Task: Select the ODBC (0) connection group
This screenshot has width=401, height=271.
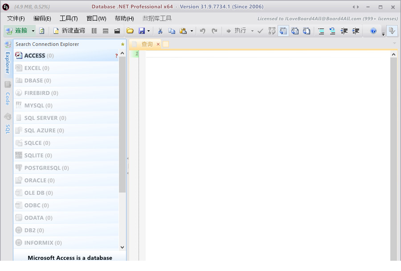Action: [66, 205]
